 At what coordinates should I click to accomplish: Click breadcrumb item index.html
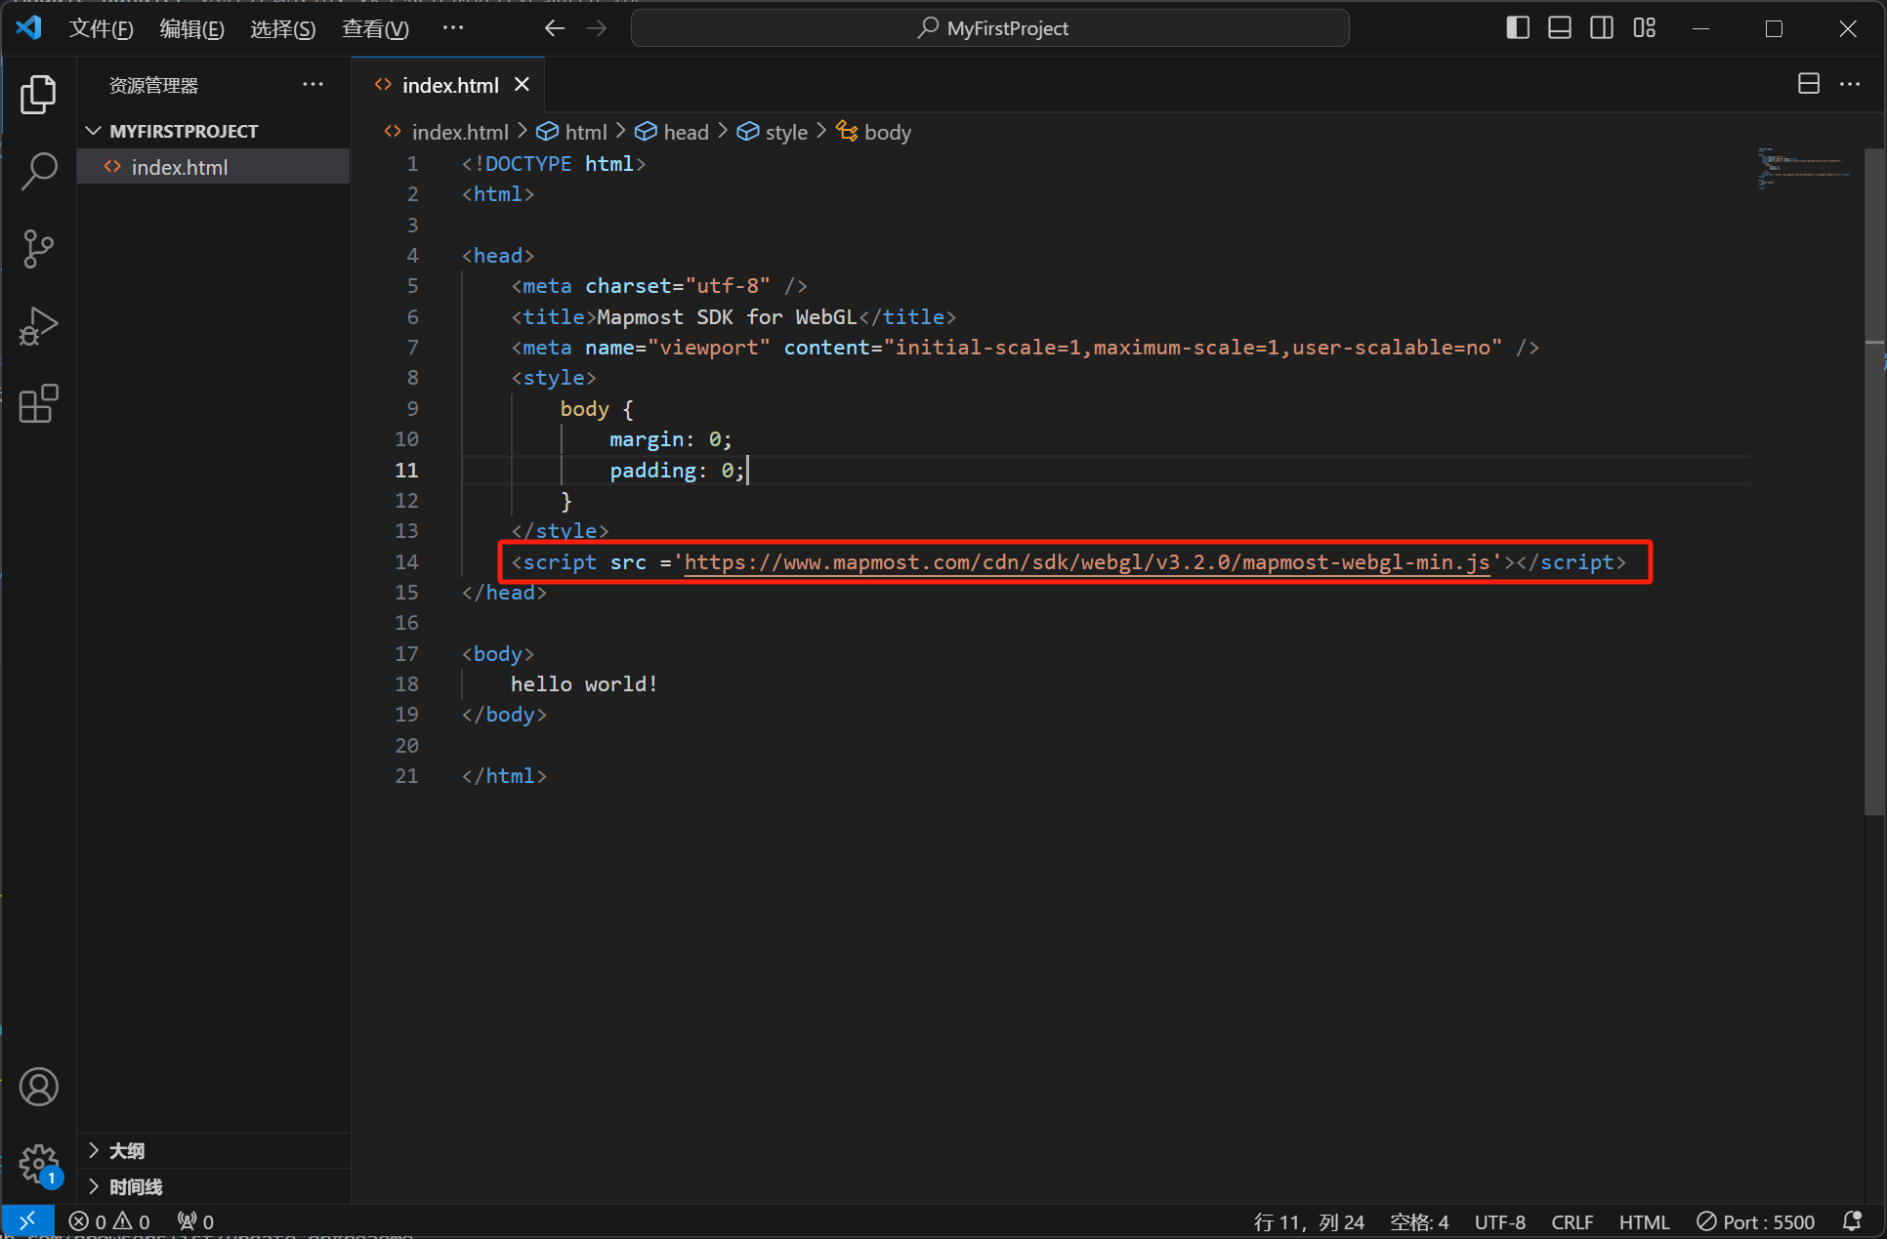point(446,132)
